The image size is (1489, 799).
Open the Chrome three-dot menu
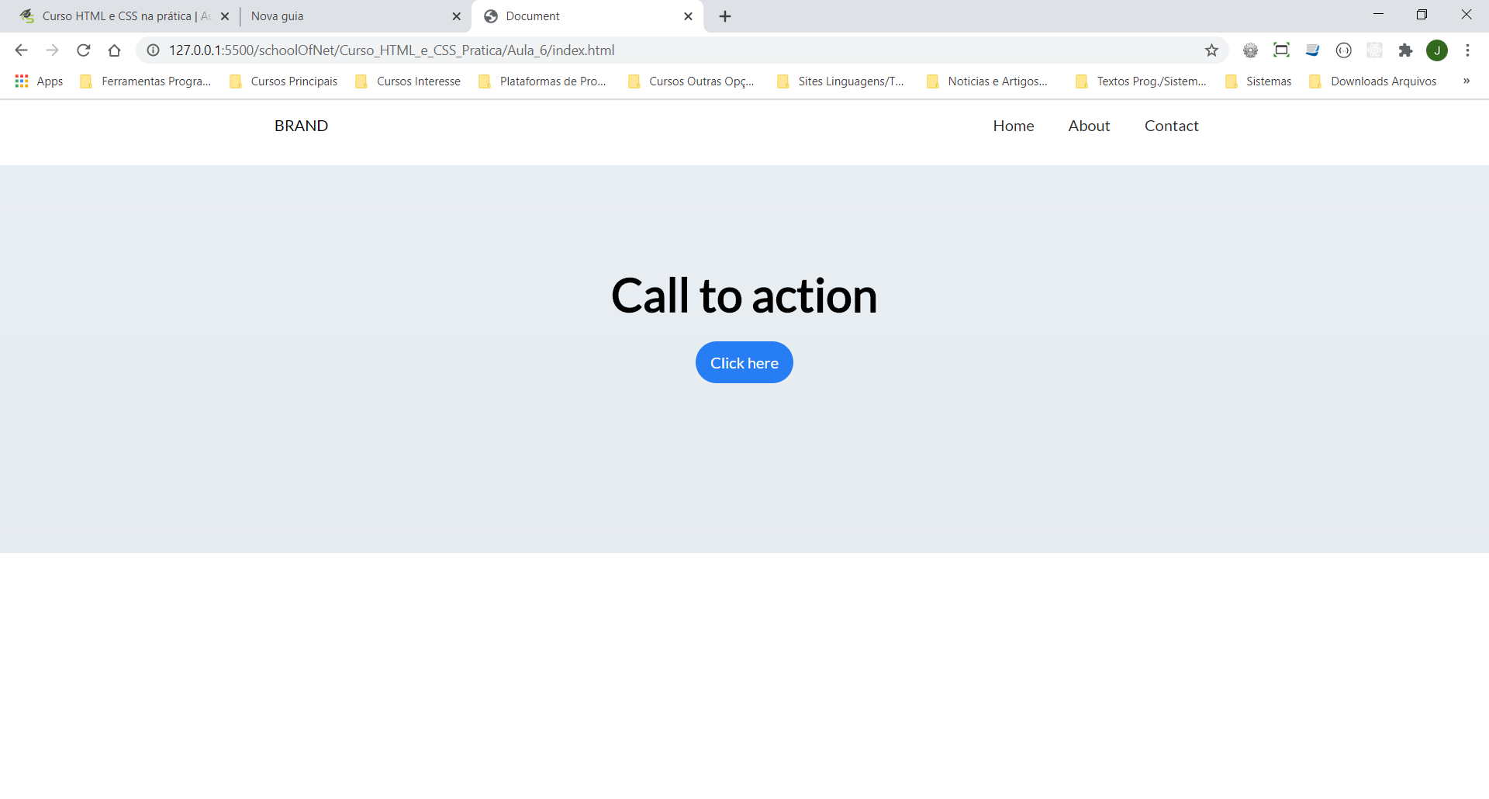[x=1467, y=50]
